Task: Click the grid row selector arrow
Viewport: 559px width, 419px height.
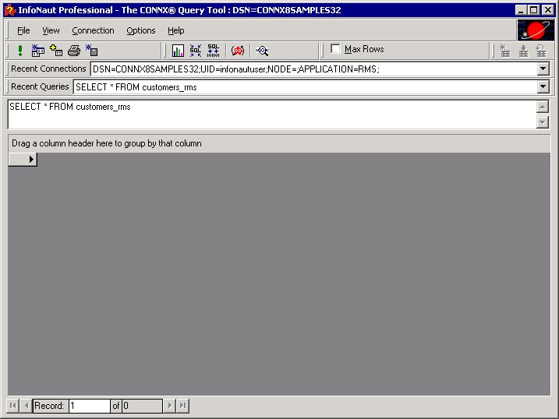Action: pyautogui.click(x=23, y=159)
